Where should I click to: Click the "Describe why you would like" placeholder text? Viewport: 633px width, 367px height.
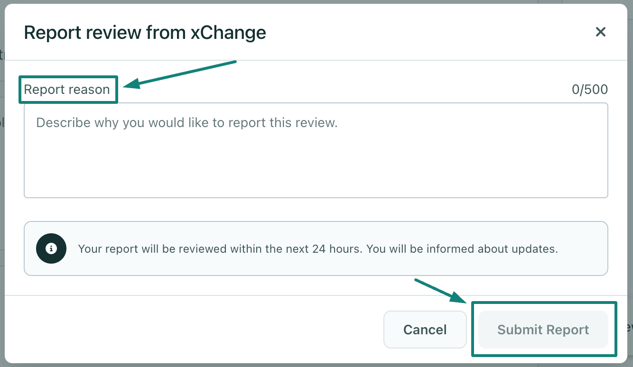pyautogui.click(x=186, y=123)
